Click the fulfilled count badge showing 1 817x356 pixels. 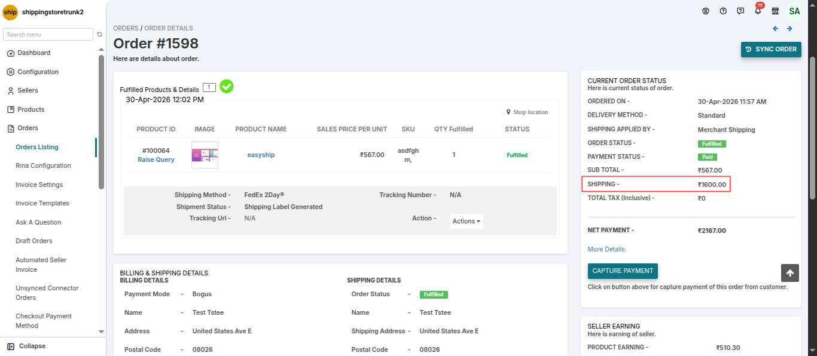[x=209, y=87]
